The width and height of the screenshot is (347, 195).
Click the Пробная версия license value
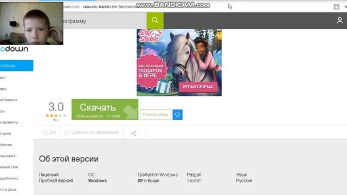click(56, 180)
